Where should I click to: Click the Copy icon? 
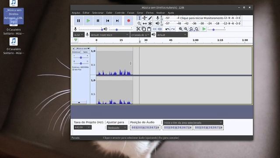(x=143, y=29)
